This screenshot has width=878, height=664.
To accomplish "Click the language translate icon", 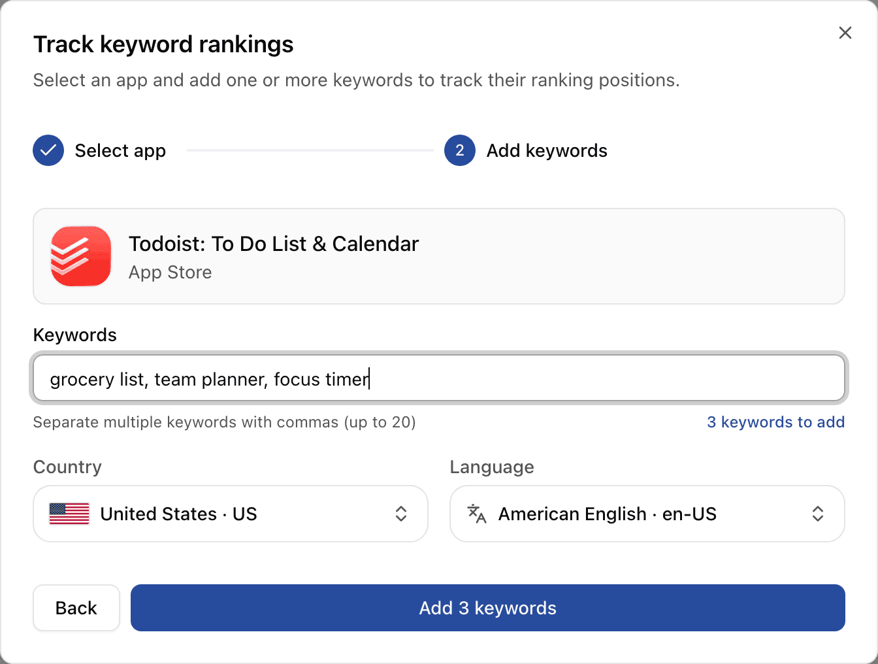I will [477, 514].
